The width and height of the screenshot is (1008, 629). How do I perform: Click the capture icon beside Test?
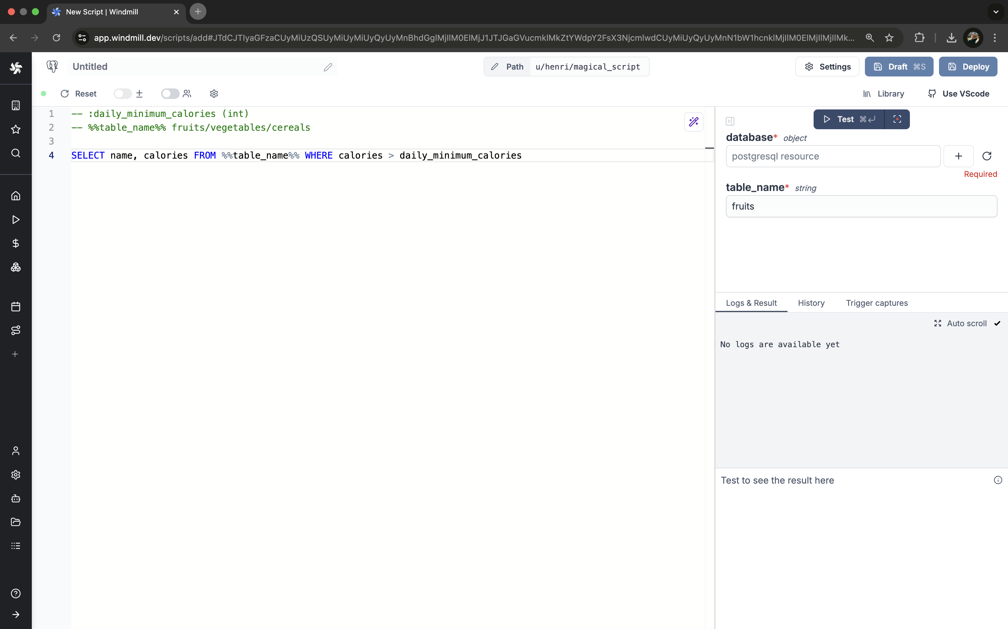coord(897,119)
